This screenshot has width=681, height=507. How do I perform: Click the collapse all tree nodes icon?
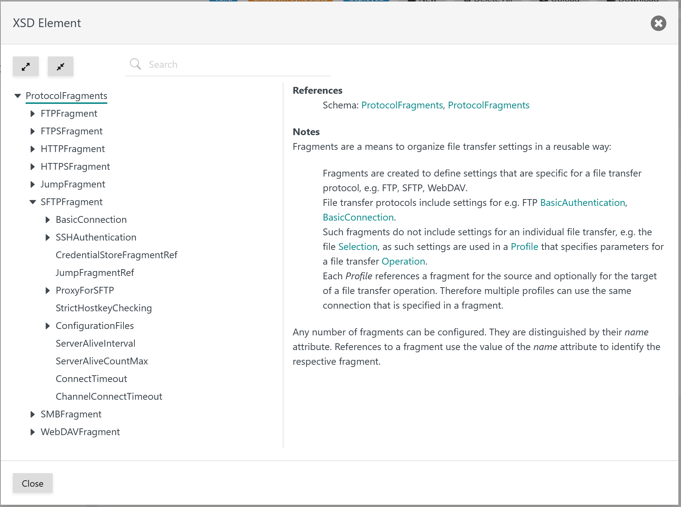61,67
